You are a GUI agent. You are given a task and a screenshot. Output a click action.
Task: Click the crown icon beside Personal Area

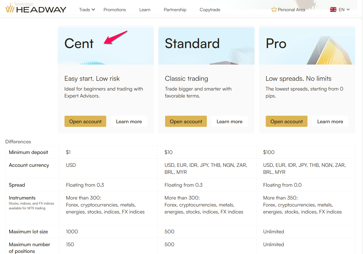[274, 10]
